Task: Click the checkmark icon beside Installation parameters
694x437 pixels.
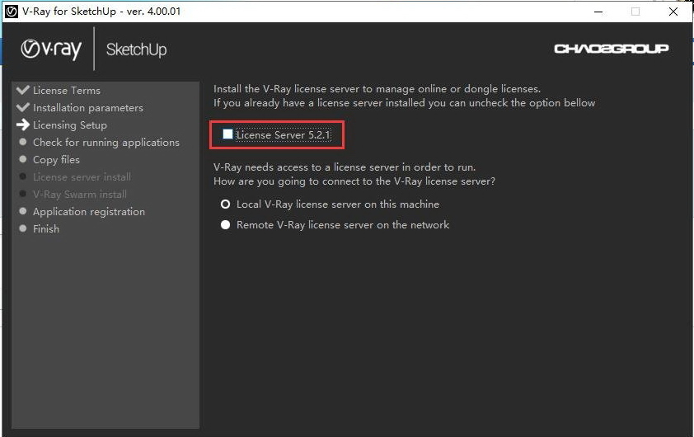Action: 23,107
